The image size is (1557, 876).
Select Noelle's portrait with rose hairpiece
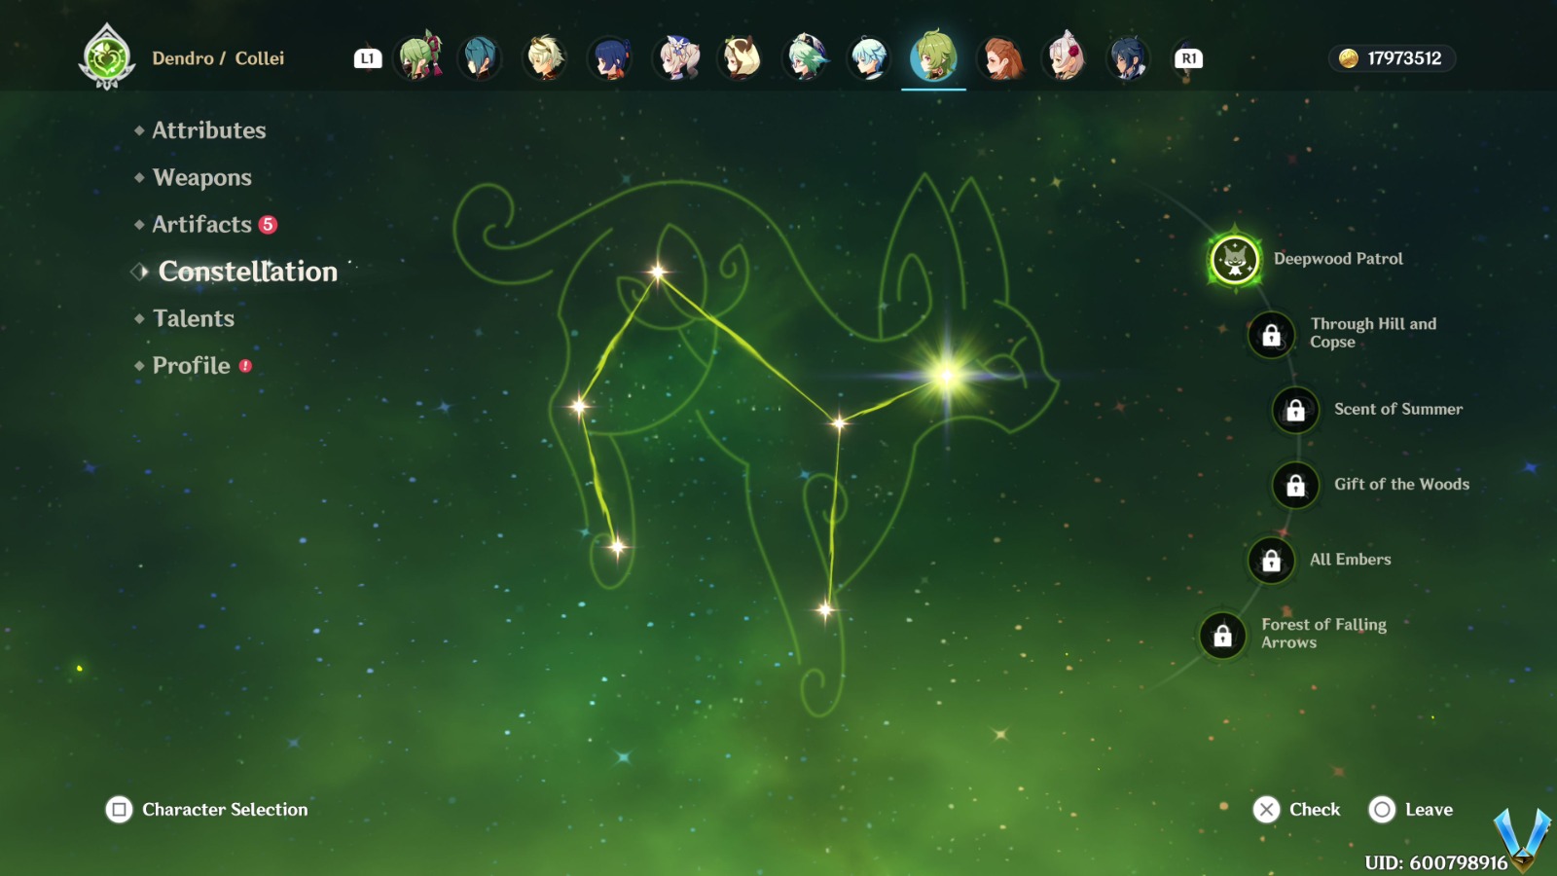1065,57
